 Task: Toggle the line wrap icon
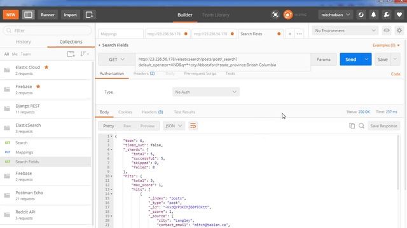tap(193, 126)
